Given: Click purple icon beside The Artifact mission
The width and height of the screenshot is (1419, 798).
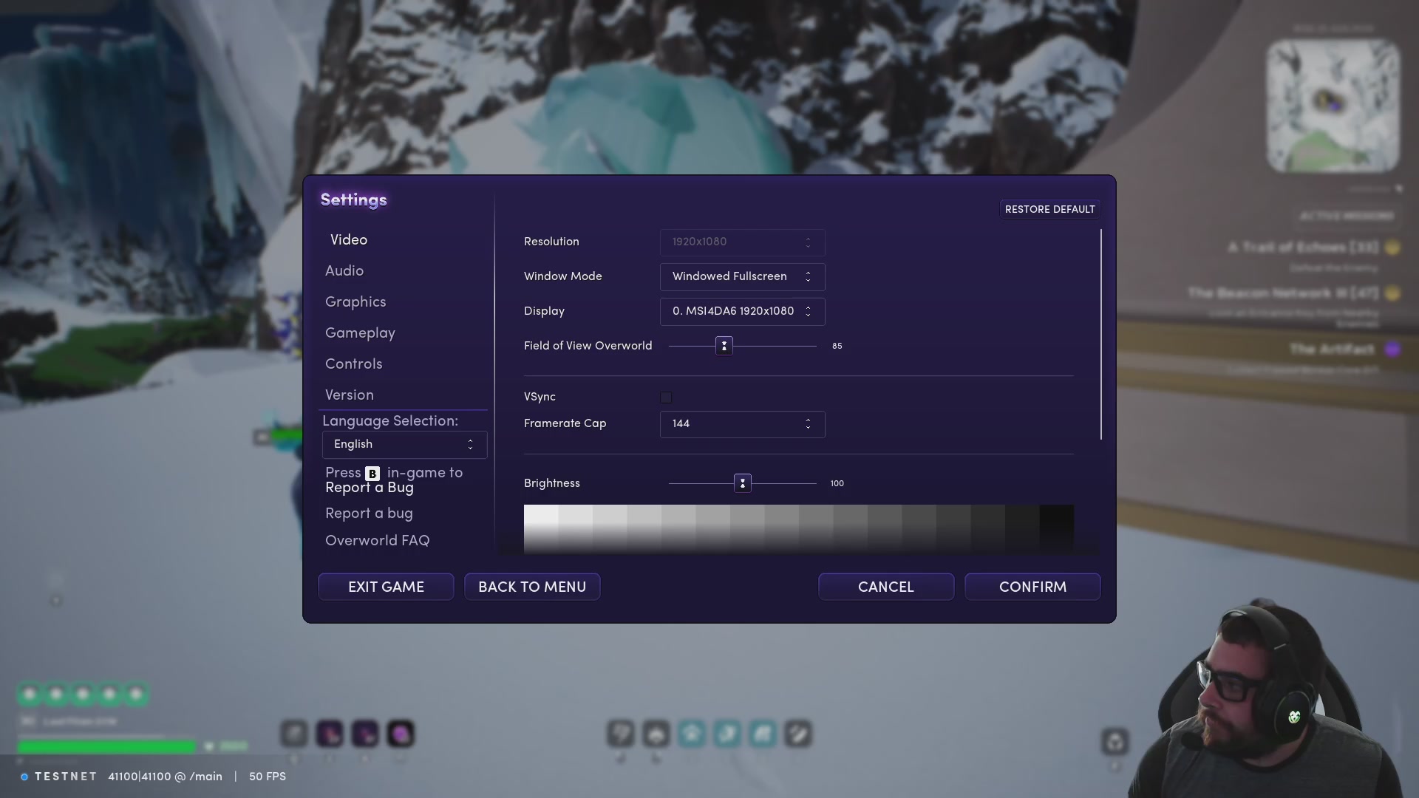Looking at the screenshot, I should tap(1392, 349).
